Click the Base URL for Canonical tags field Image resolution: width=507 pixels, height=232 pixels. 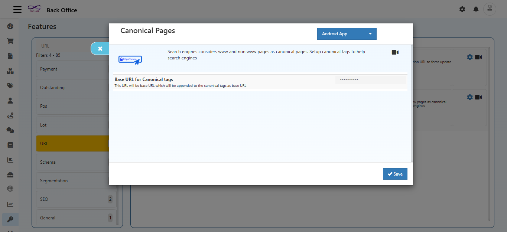pos(370,79)
